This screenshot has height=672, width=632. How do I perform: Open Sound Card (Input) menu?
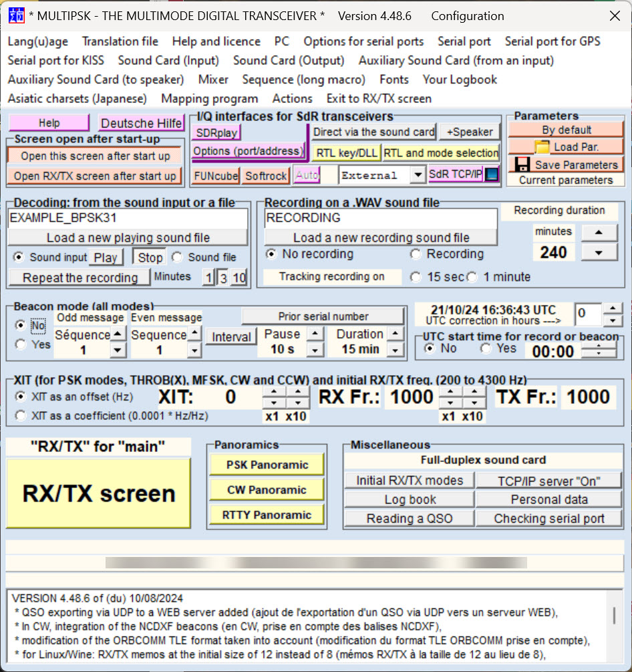tap(168, 60)
